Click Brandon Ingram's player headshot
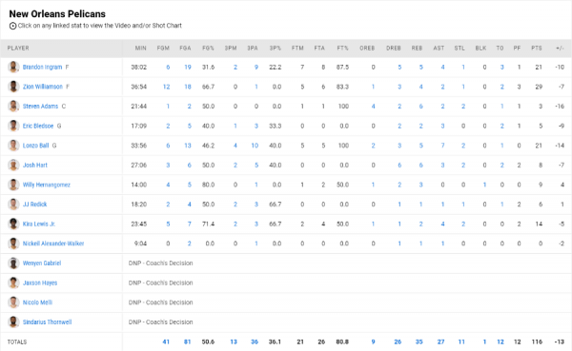This screenshot has height=351, width=572. (13, 67)
